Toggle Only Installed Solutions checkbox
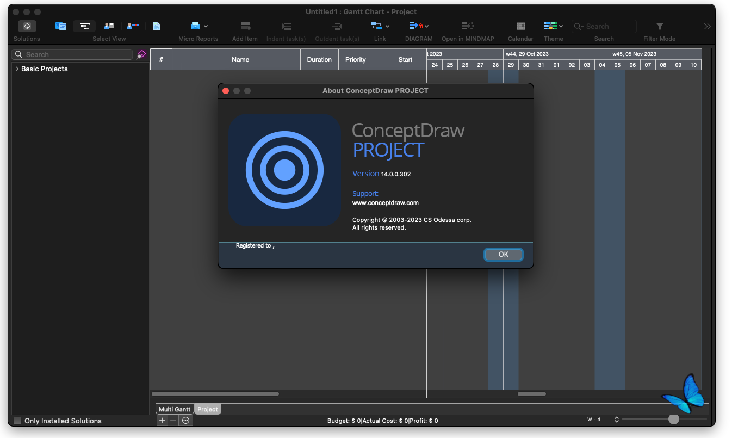Viewport: 732px width, 438px height. (17, 421)
